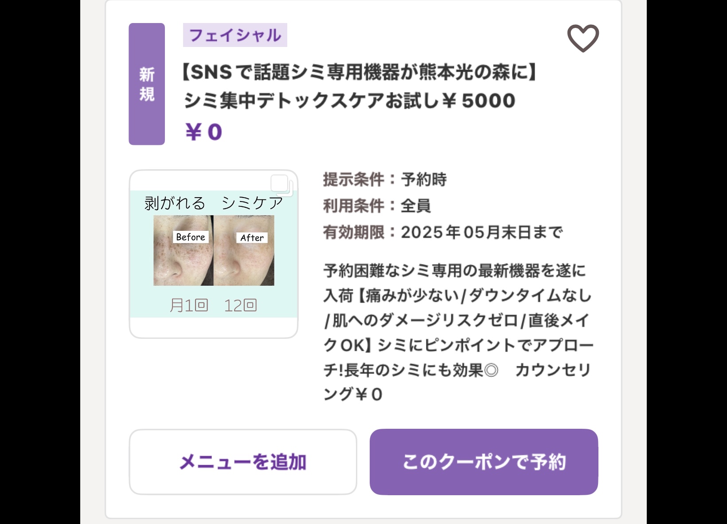Select the 提示条件：予約時 line
Screen dimensions: 727x524
[385, 179]
